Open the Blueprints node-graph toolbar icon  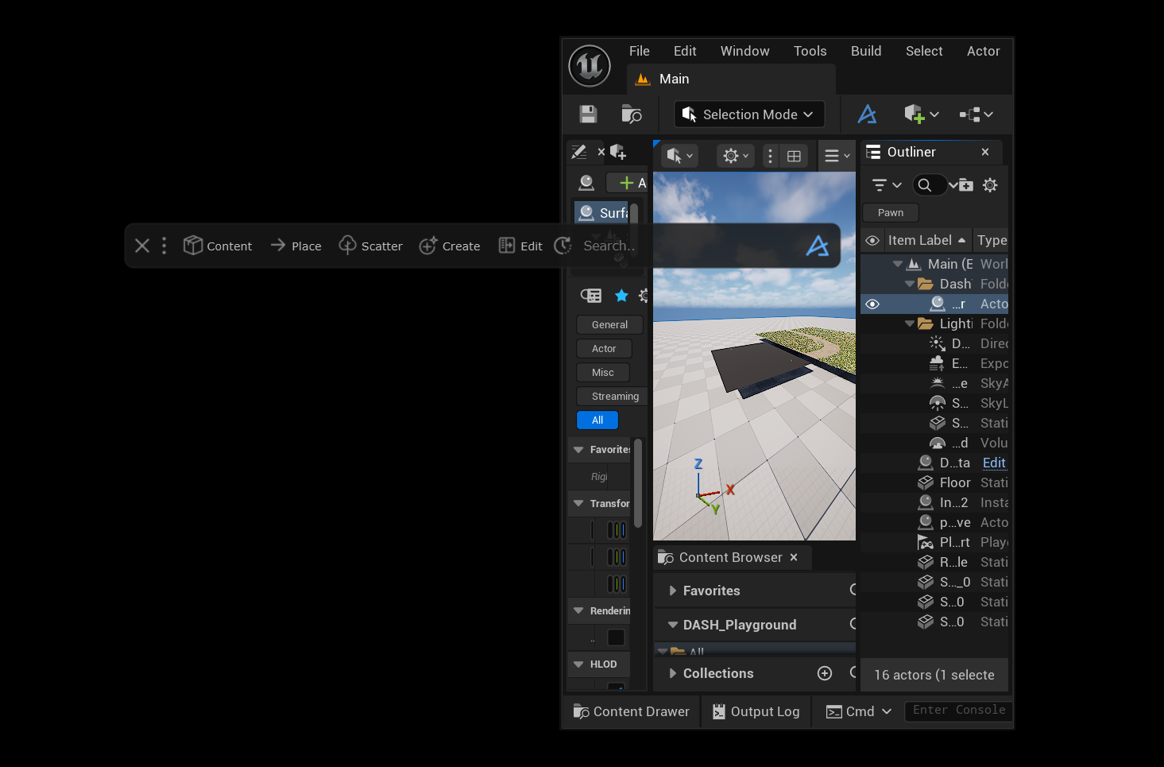click(x=970, y=114)
